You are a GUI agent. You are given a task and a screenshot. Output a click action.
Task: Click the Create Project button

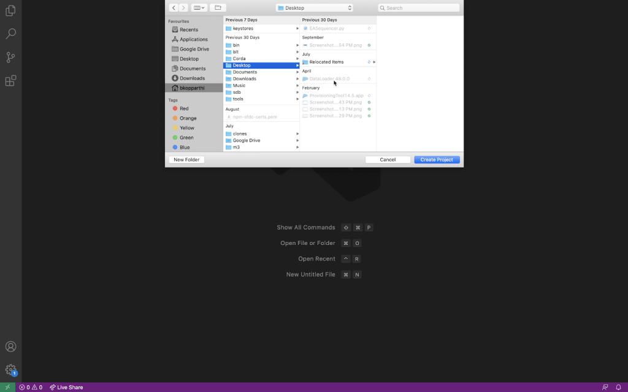click(x=437, y=160)
